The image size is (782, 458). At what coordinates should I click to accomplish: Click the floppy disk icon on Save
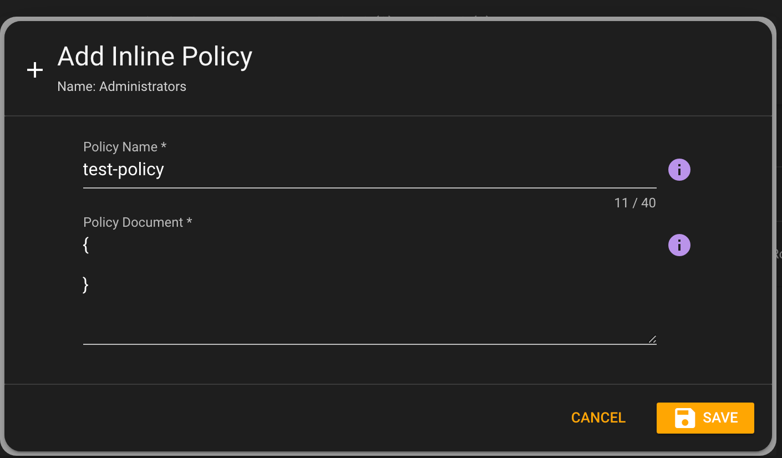[685, 418]
